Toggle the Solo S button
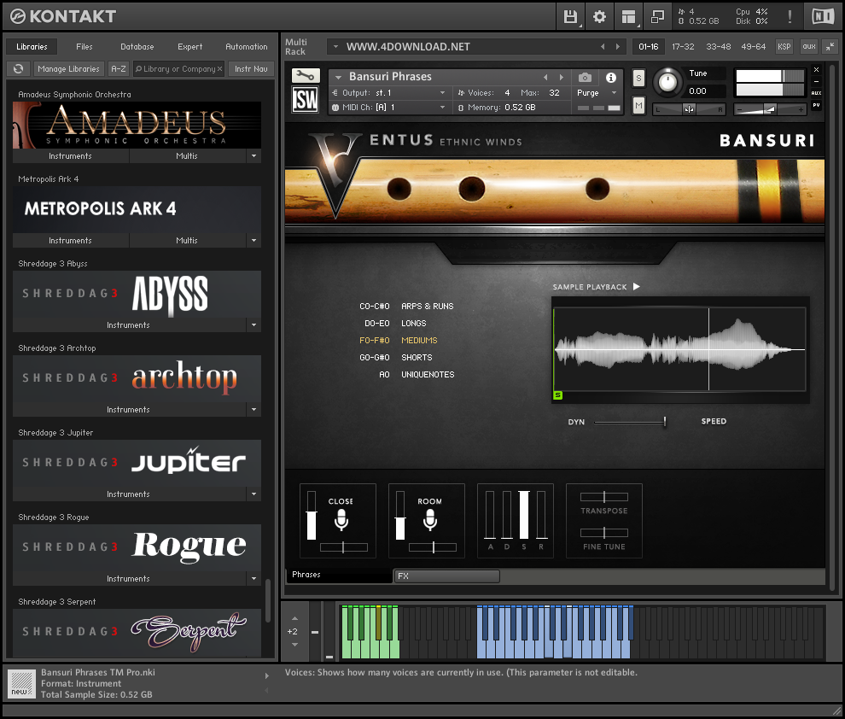 coord(638,79)
